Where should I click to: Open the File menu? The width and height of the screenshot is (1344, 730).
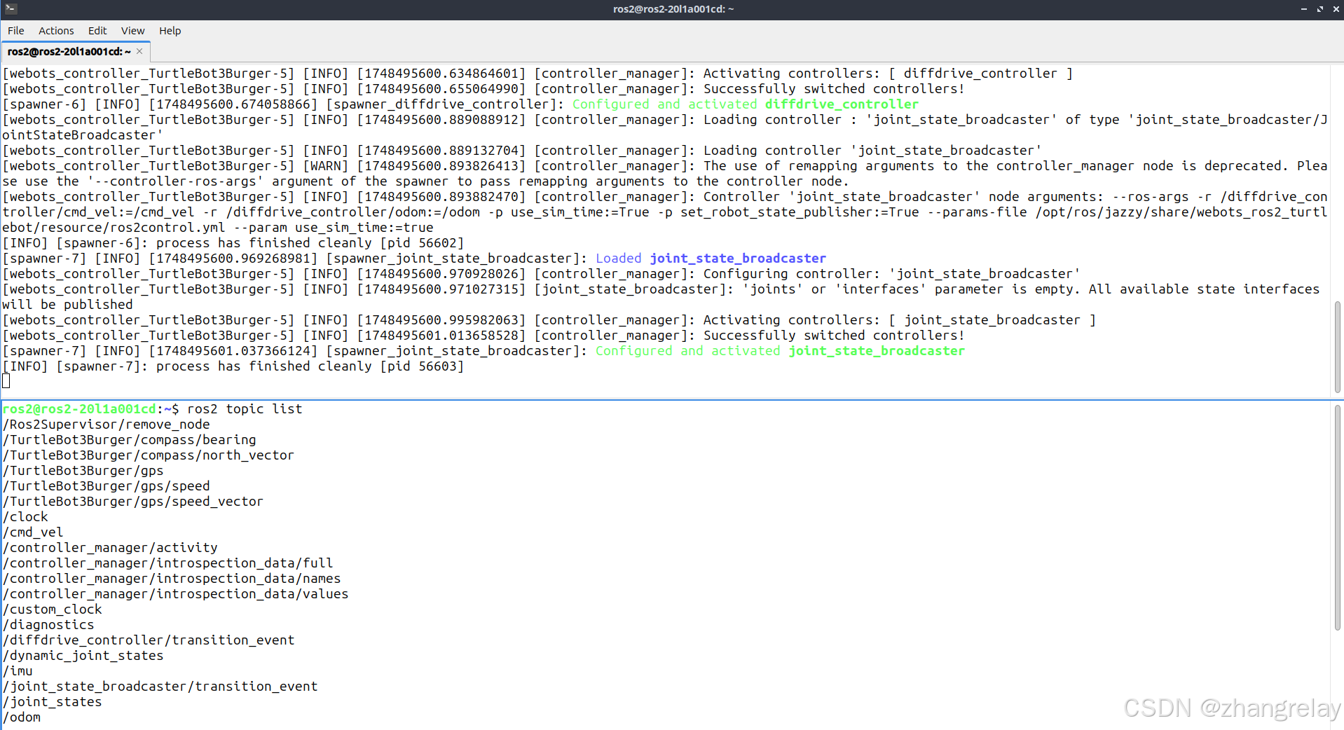pos(15,31)
